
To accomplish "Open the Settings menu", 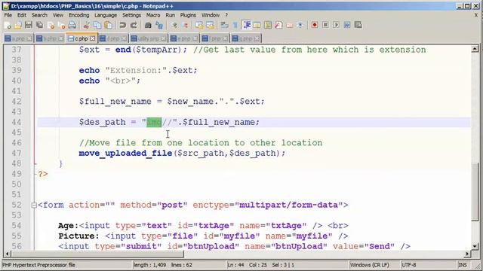I will coord(131,15).
